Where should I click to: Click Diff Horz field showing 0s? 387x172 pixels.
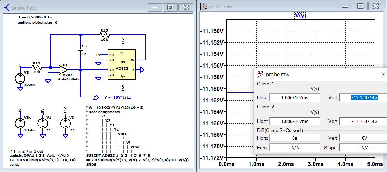[x=294, y=138]
